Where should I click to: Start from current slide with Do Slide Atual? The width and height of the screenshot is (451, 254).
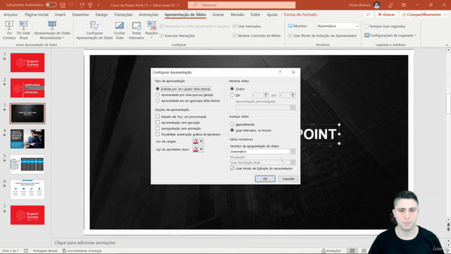23,30
